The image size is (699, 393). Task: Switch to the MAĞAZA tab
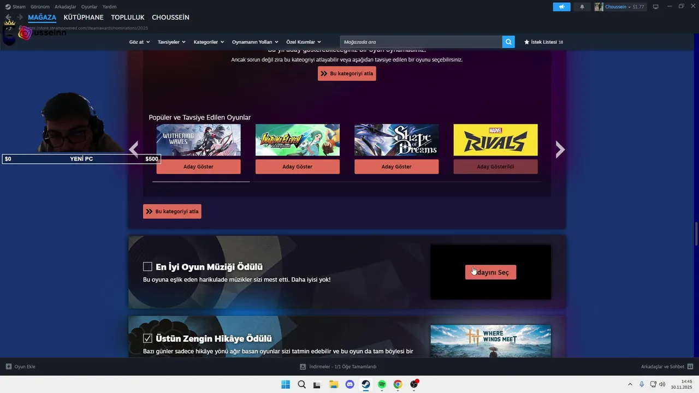[x=42, y=17]
